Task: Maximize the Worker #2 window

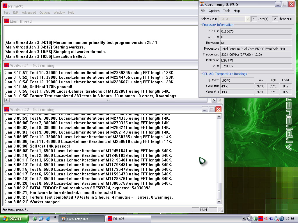Action: point(212,109)
